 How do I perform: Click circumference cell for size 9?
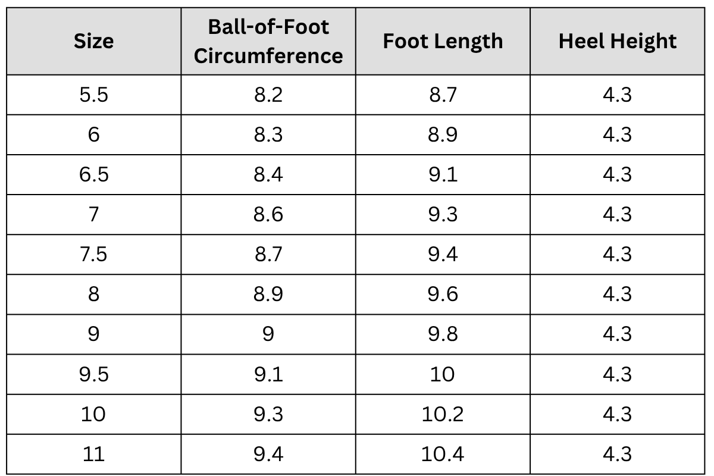click(268, 334)
